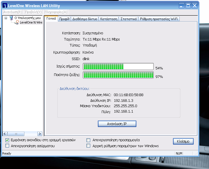Select the LevelOne N Wire tree label
209x169 pixels.
point(31,22)
